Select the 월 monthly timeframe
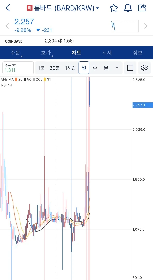Screen dimensions: 153x280 (106, 68)
